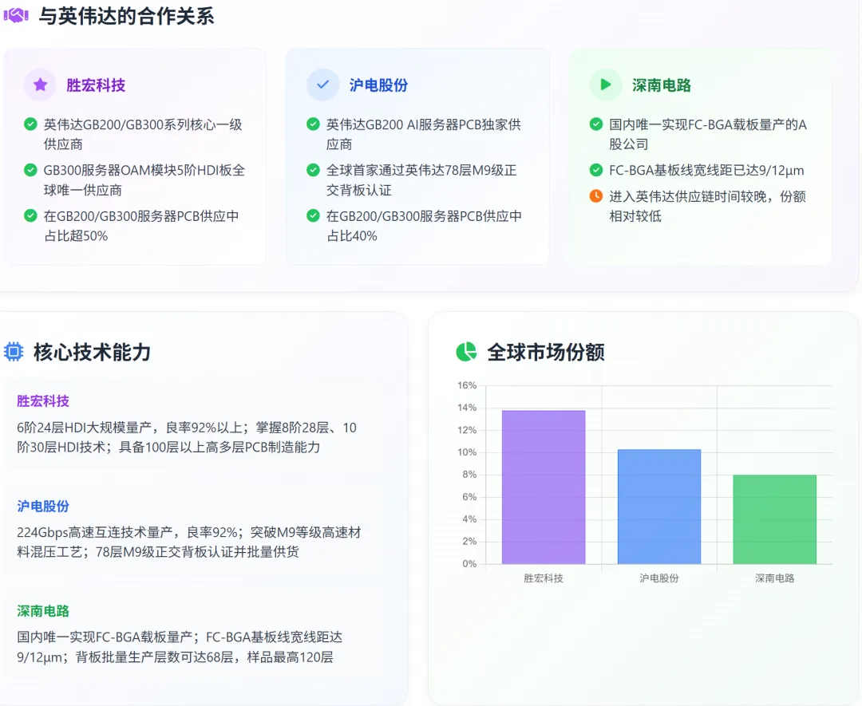The width and height of the screenshot is (862, 706).
Task: Click green check next to GB300服务器OAM模块5阶HDI板
Action: click(x=31, y=171)
